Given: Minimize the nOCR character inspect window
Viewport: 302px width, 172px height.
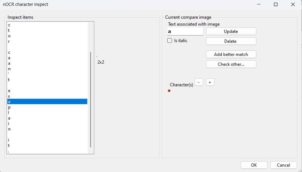Looking at the screenshot, I should [x=259, y=4].
